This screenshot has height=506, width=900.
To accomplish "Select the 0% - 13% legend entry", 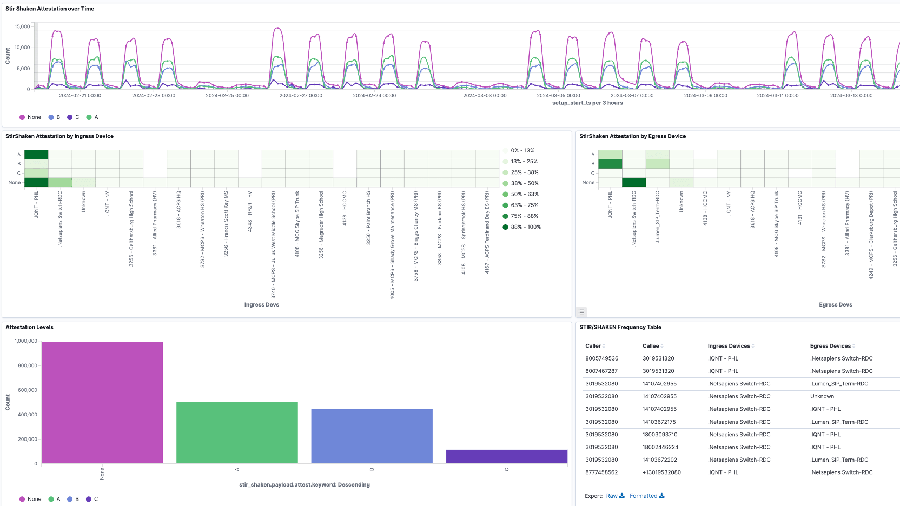I will tap(520, 150).
